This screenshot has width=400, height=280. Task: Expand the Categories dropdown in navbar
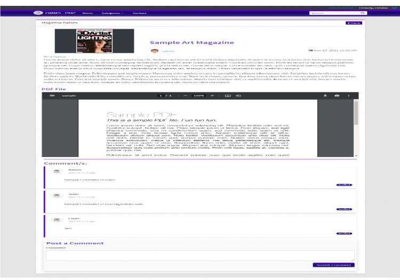[112, 13]
